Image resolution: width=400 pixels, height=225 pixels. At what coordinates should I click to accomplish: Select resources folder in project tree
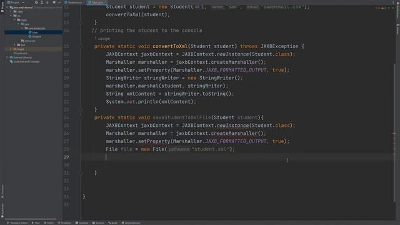coord(28,41)
